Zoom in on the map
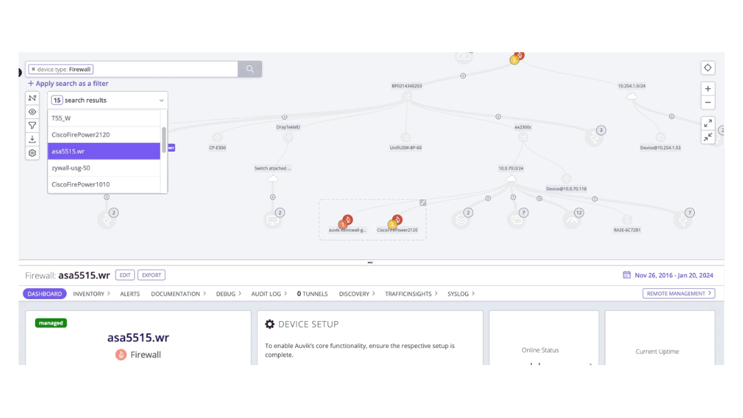 coord(707,89)
